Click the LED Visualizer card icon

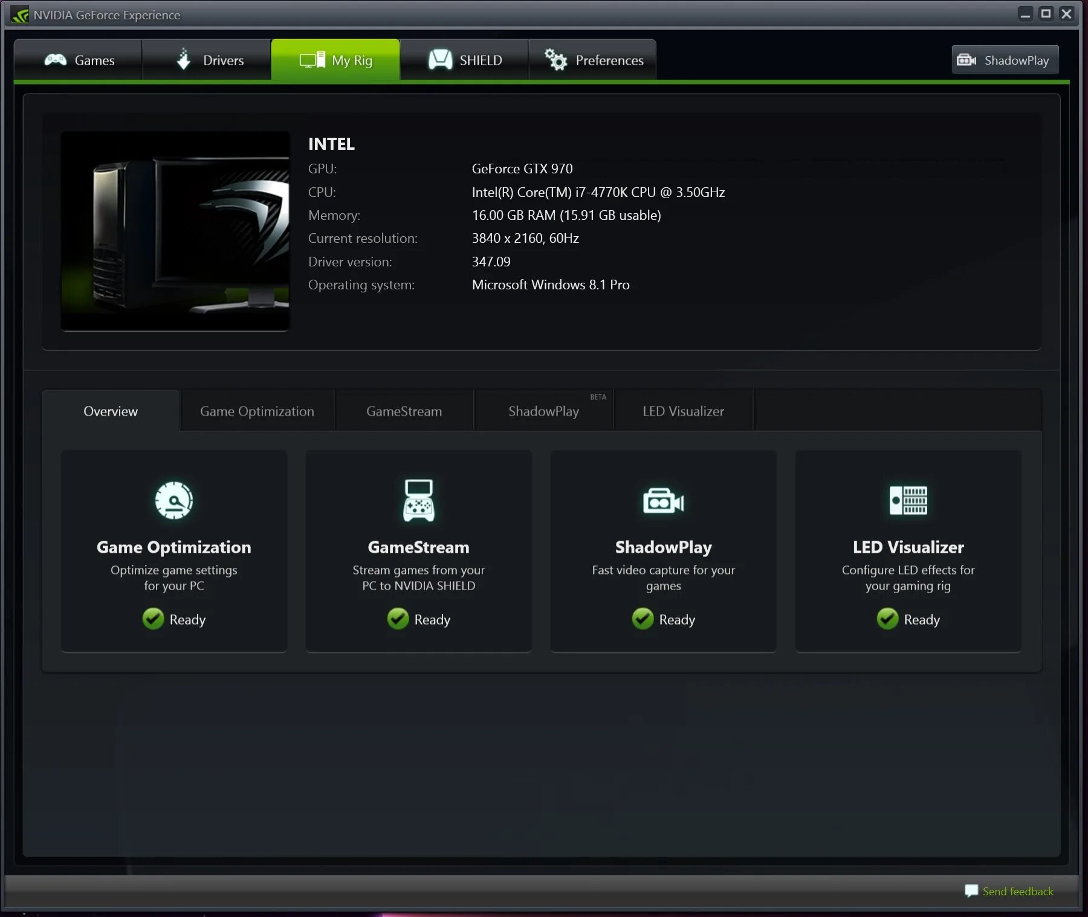[908, 500]
